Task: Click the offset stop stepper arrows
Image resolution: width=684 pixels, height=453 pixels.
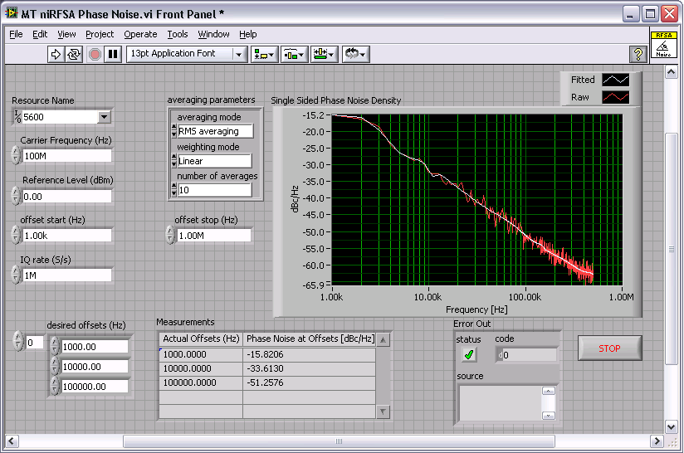Action: tap(170, 235)
